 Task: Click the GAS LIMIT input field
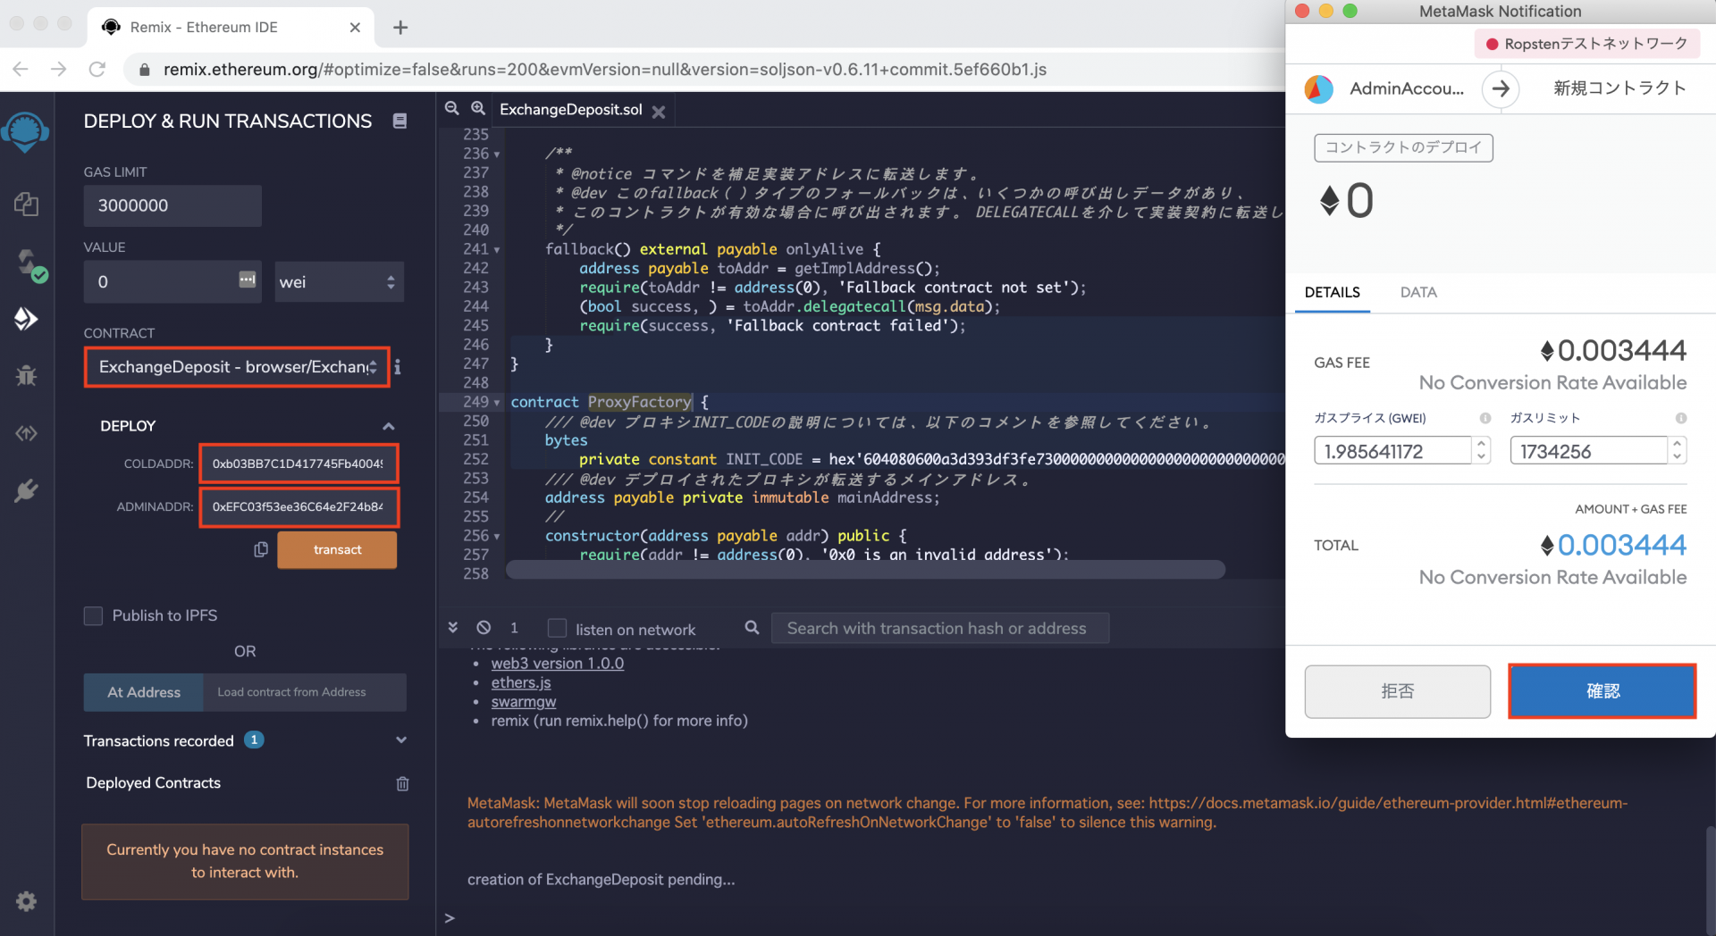(x=172, y=205)
